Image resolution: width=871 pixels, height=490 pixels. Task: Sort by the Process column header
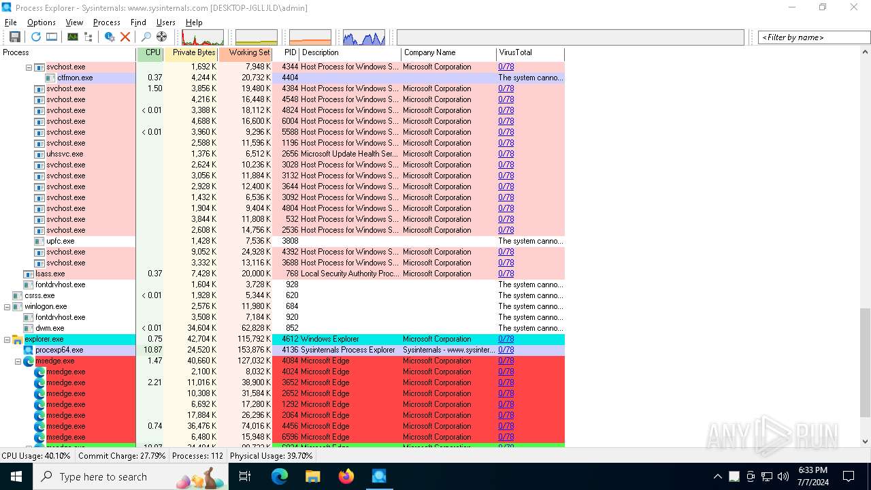(x=68, y=52)
